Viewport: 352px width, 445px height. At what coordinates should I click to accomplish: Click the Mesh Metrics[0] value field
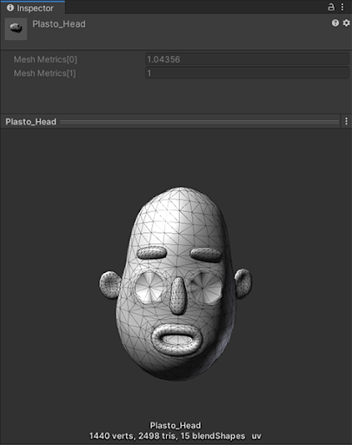pos(247,59)
